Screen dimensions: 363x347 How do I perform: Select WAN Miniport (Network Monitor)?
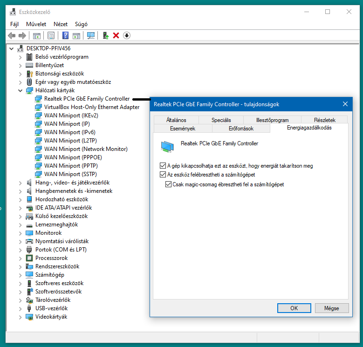pyautogui.click(x=86, y=149)
